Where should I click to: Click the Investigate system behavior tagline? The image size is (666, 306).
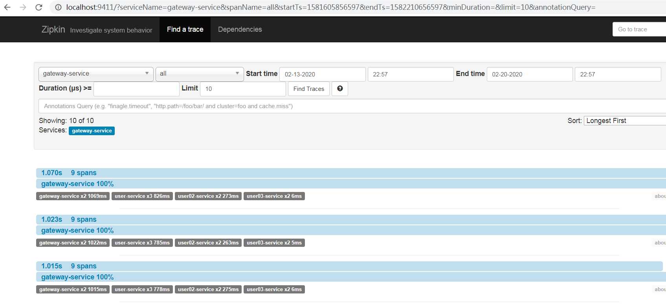pyautogui.click(x=111, y=30)
